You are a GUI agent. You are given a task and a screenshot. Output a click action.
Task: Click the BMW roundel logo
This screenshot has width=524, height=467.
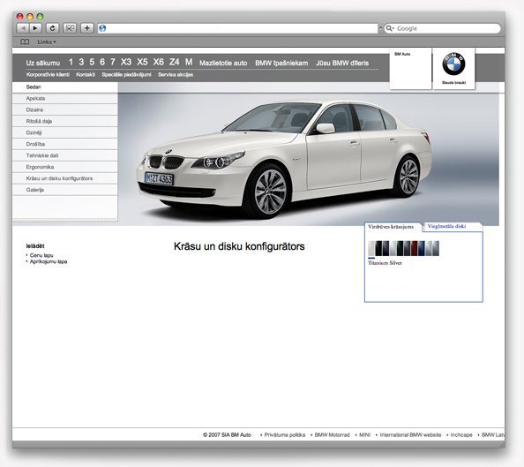[x=453, y=64]
